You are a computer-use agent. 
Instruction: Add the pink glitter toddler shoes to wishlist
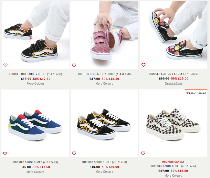(x=74, y=65)
